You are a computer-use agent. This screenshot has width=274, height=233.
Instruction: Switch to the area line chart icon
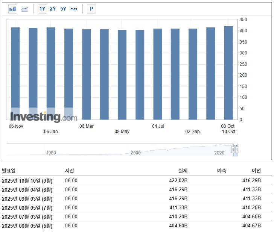[x=24, y=9]
